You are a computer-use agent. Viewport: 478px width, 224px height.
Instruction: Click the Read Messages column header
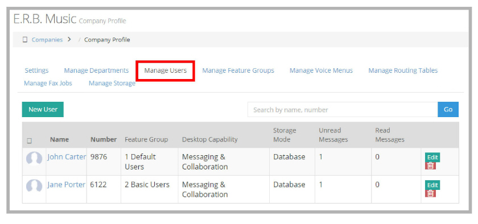click(390, 135)
